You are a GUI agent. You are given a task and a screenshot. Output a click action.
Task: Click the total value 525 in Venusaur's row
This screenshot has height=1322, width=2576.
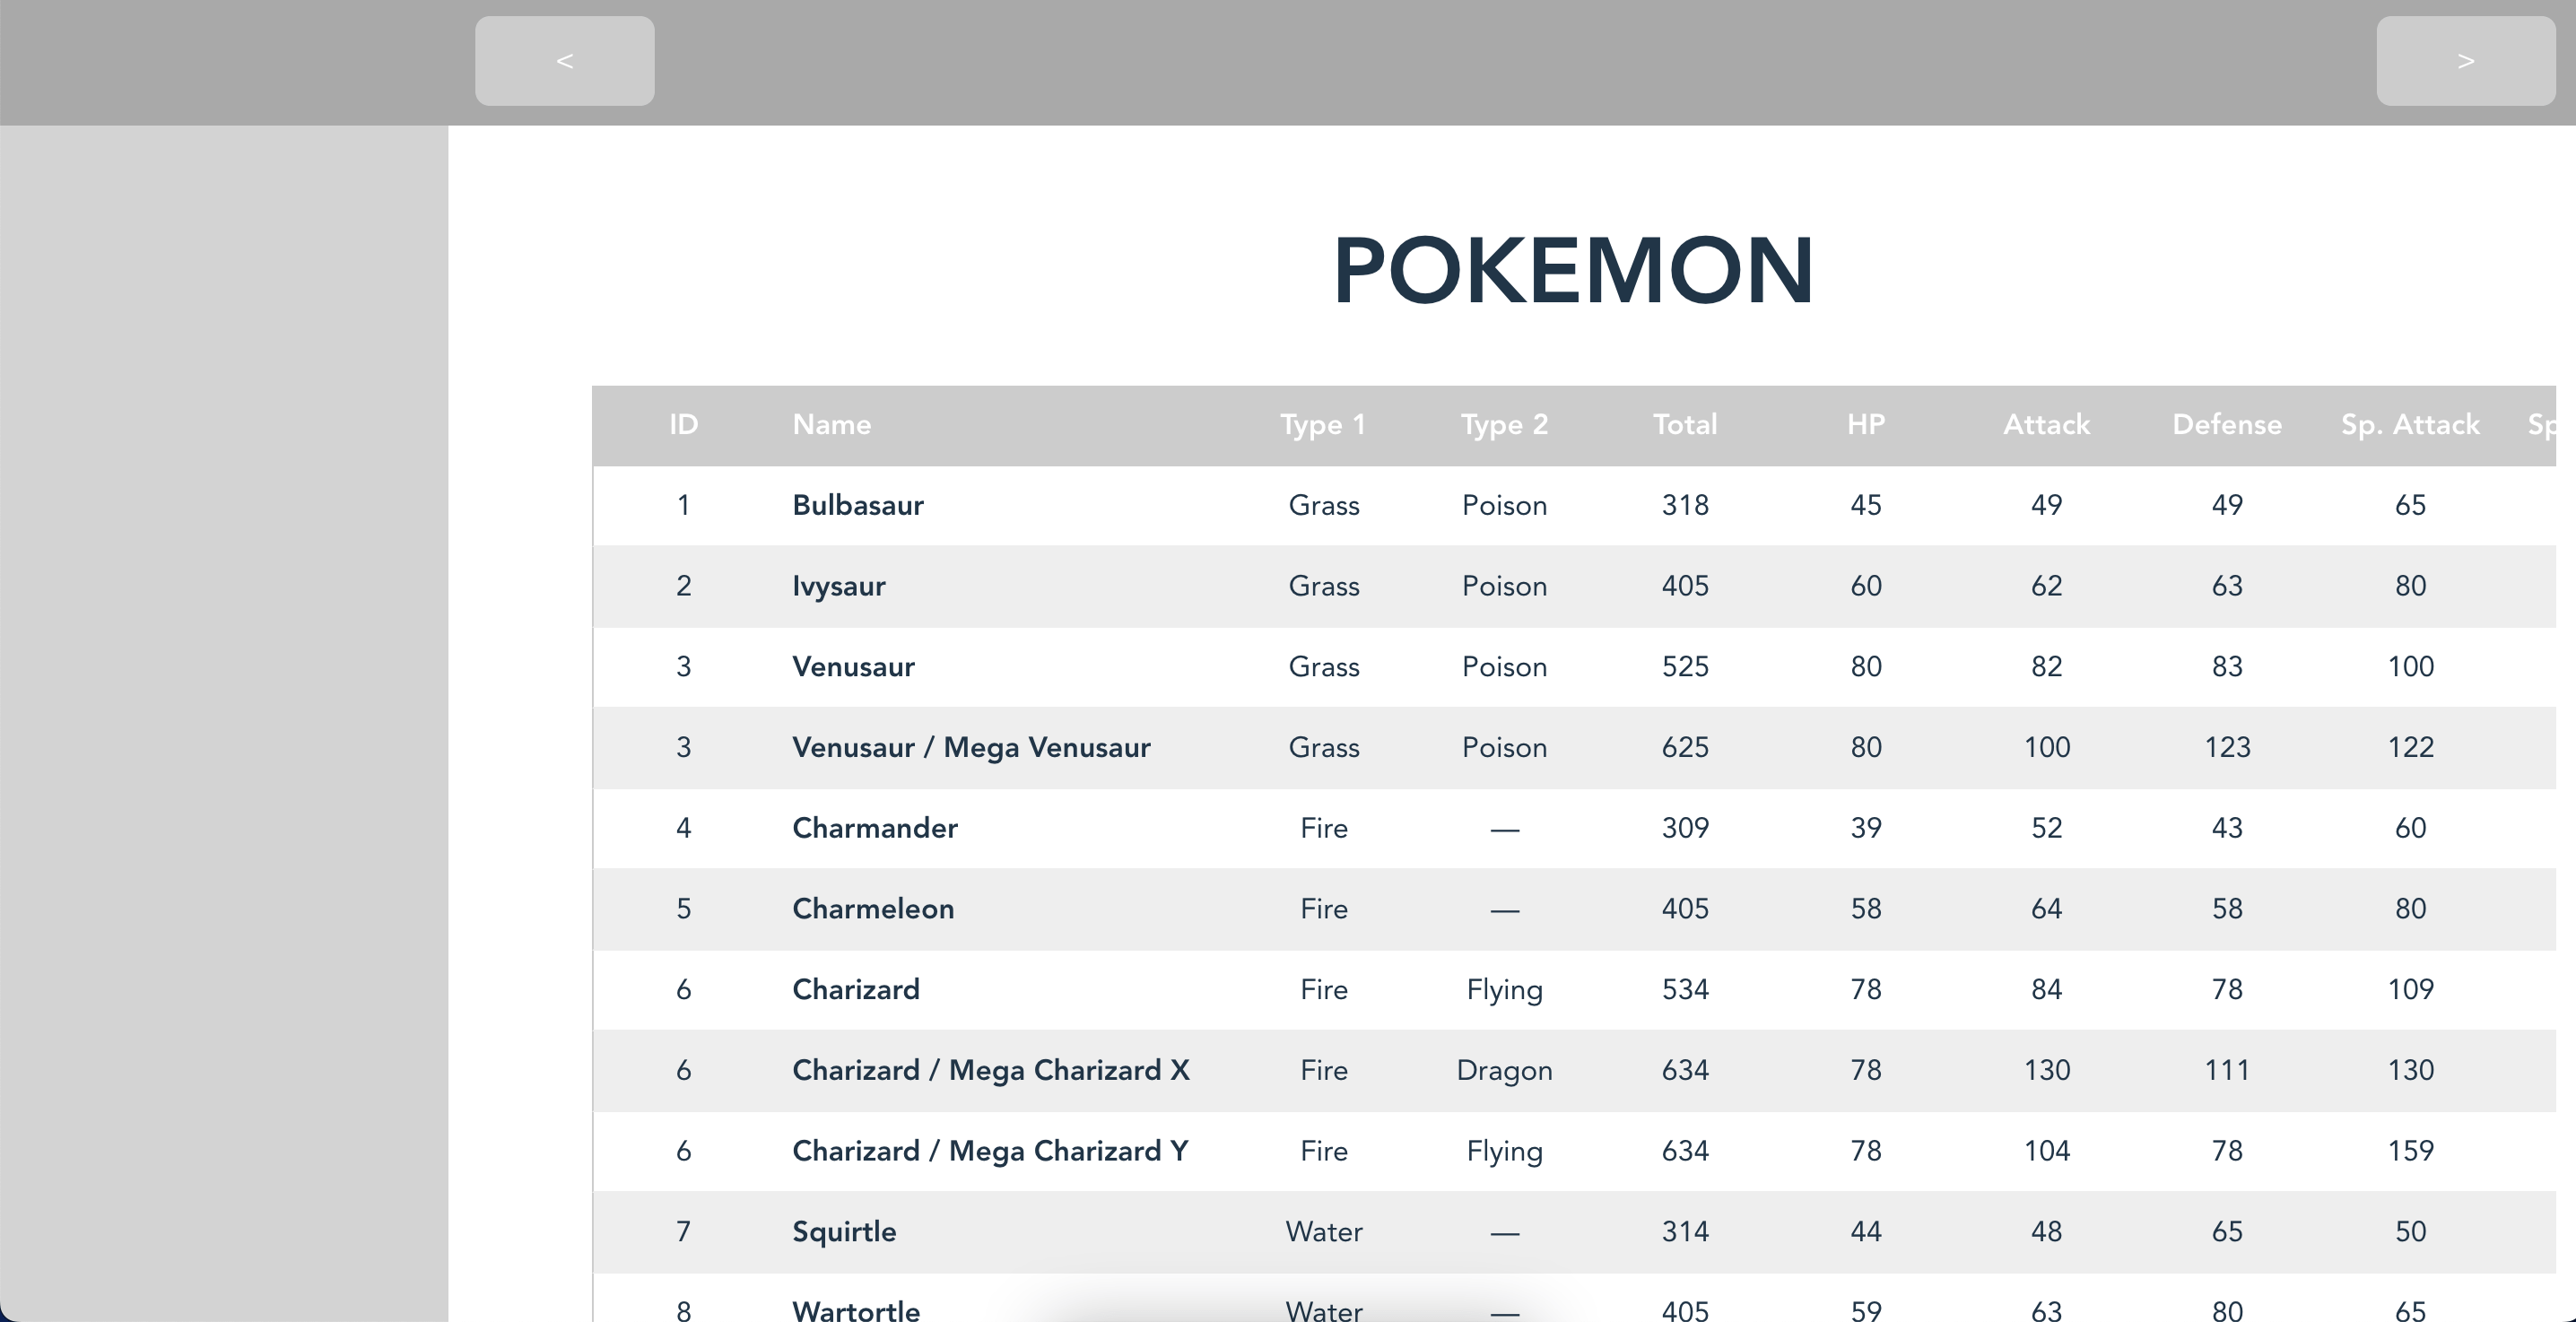(1685, 667)
